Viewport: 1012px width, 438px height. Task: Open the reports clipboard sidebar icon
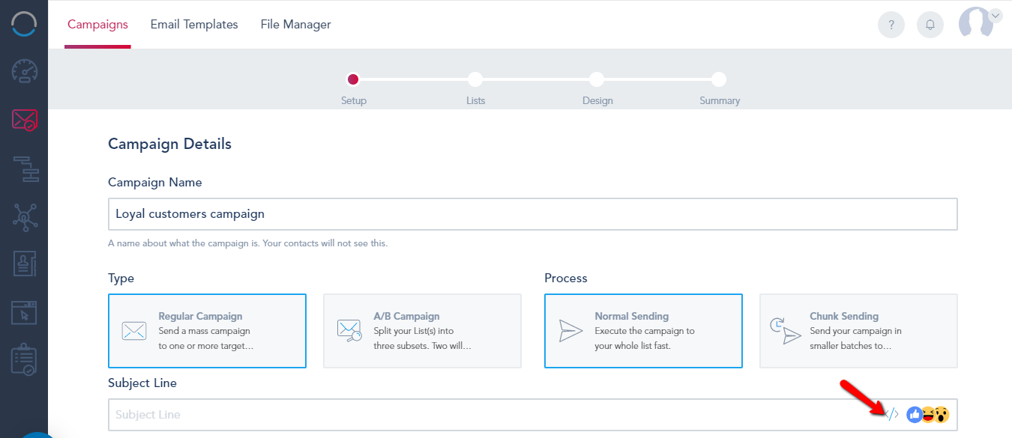(24, 360)
